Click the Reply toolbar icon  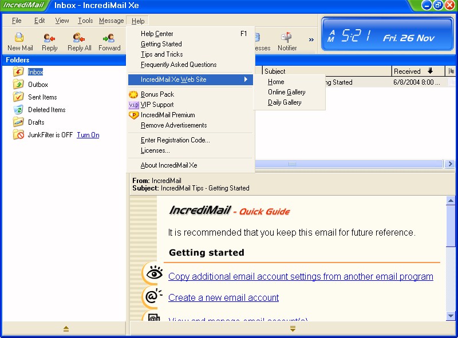pos(50,41)
